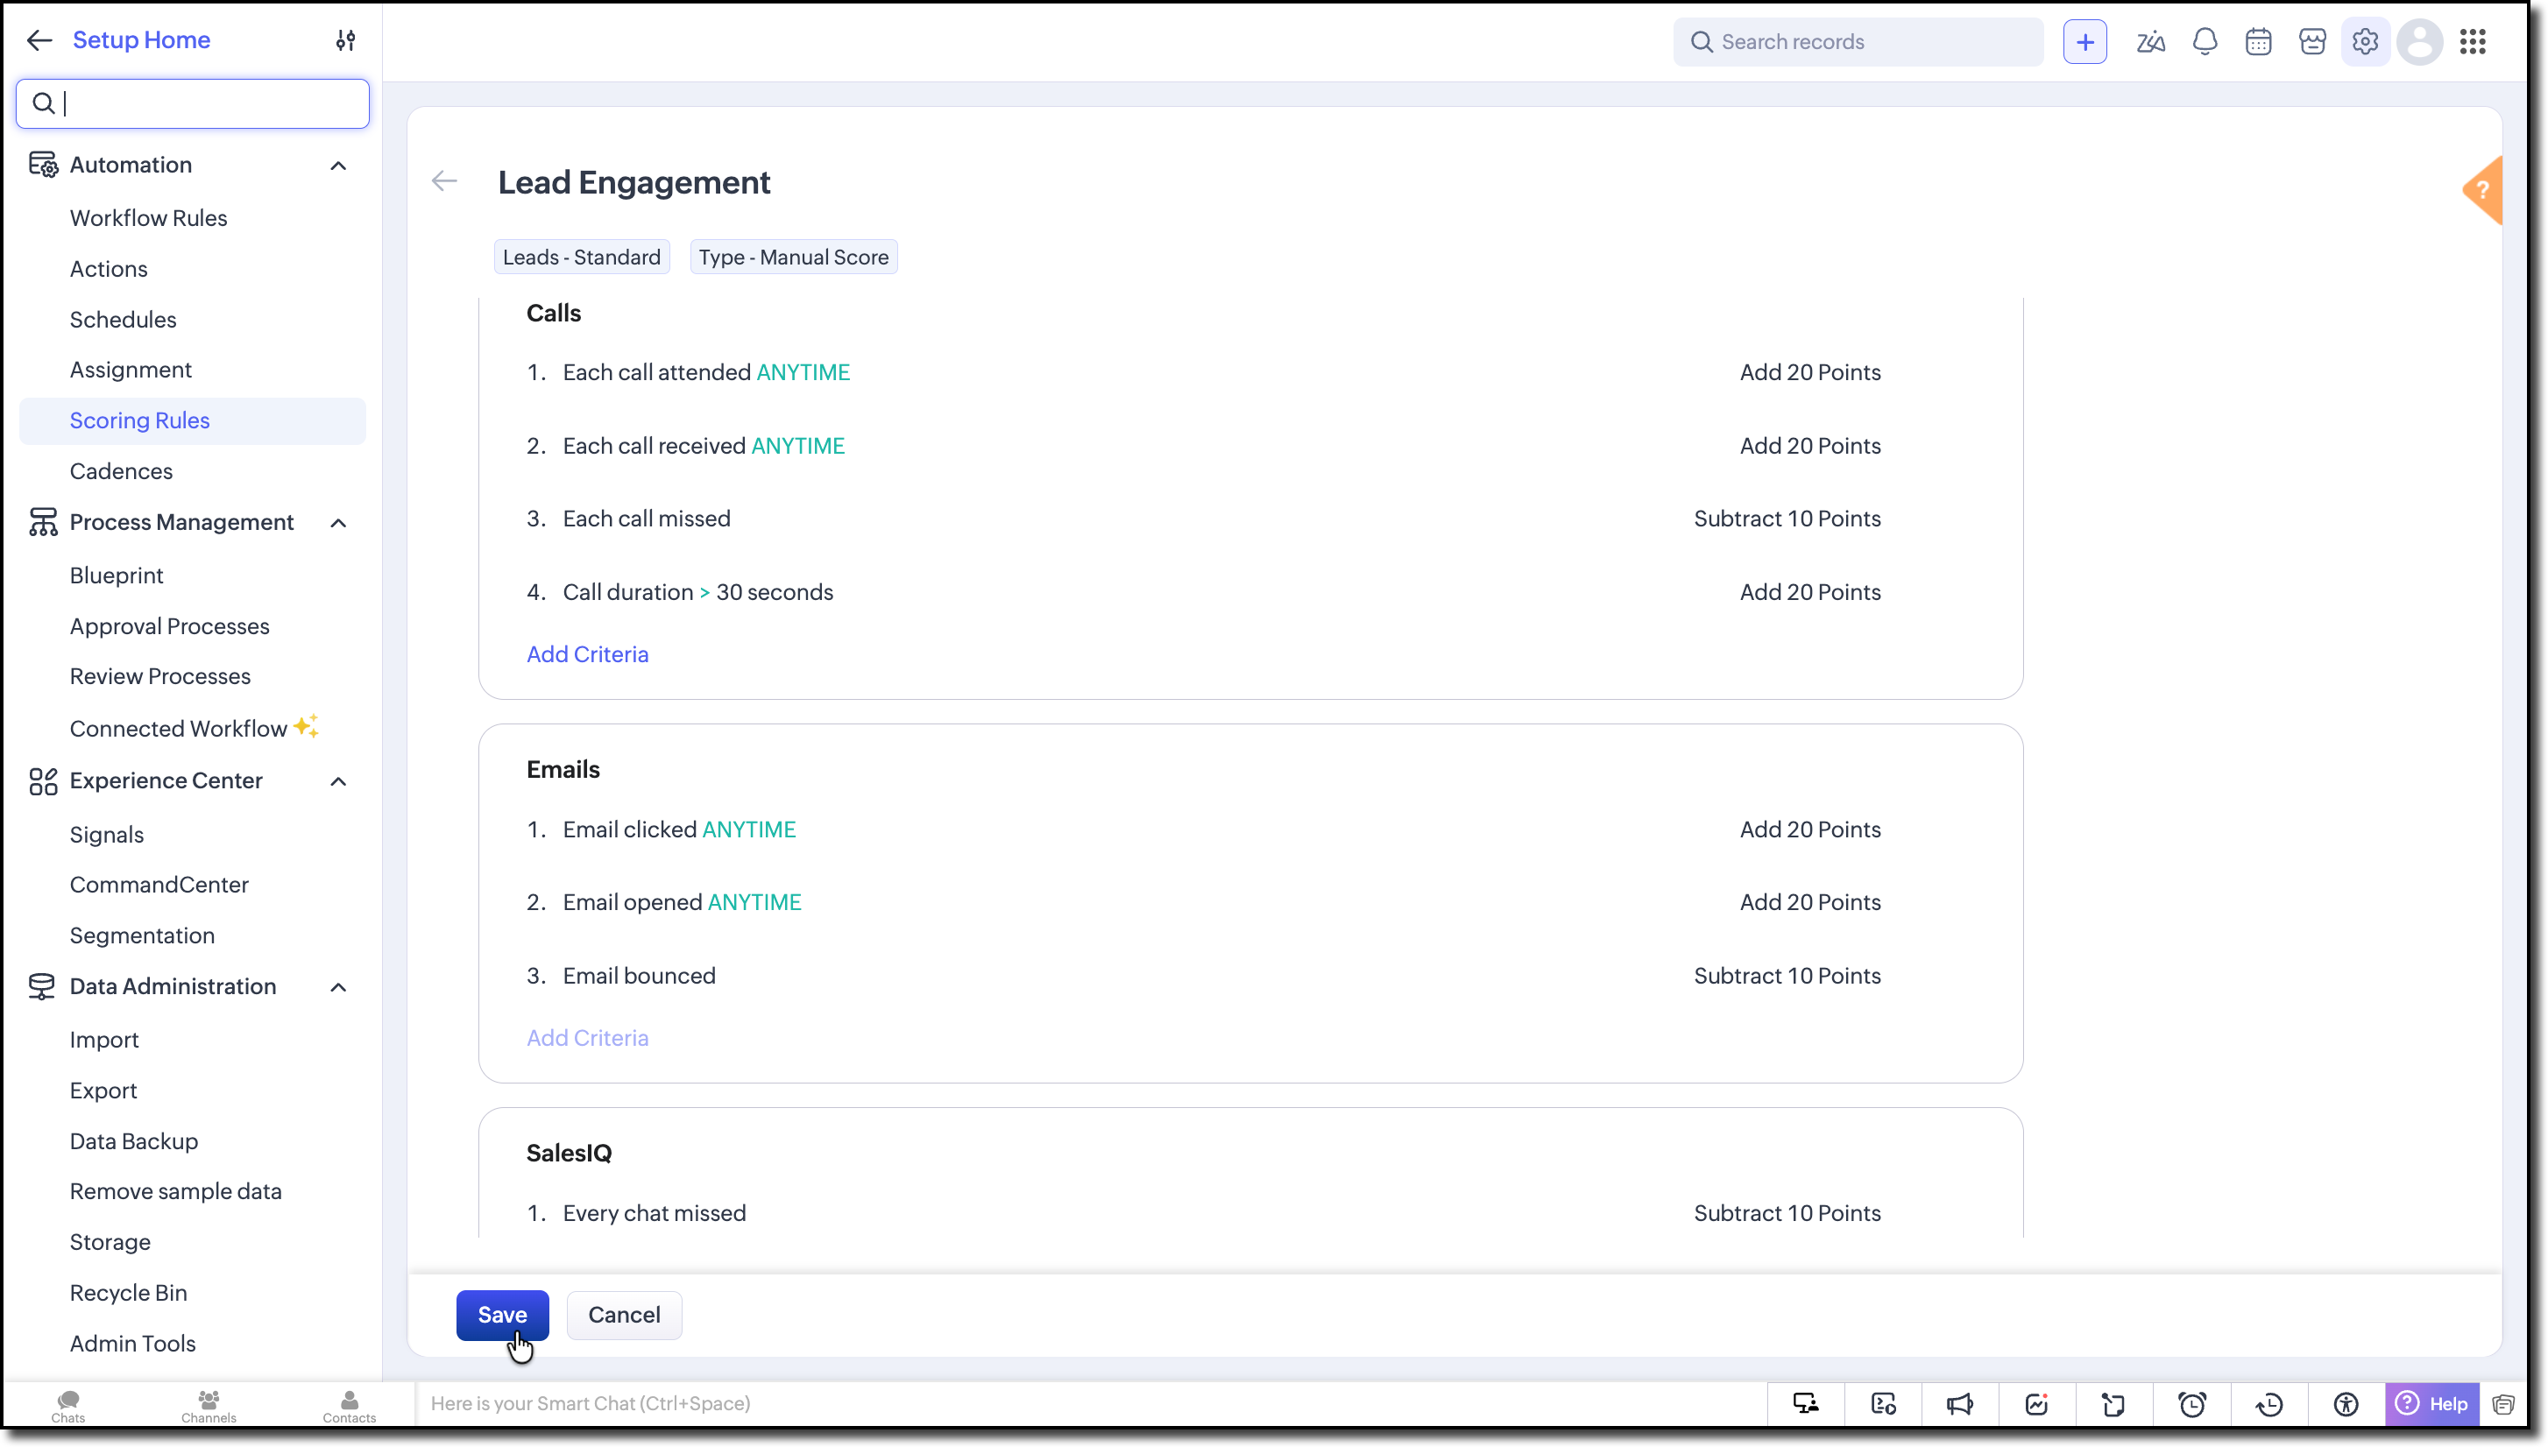Collapse the Data Administration section

pyautogui.click(x=338, y=987)
